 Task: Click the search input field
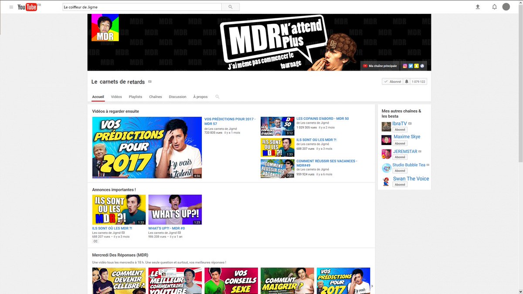142,7
